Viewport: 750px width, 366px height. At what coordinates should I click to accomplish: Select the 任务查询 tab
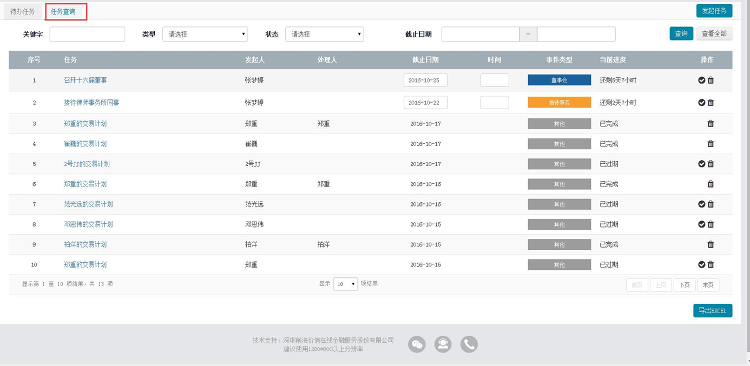tap(63, 11)
